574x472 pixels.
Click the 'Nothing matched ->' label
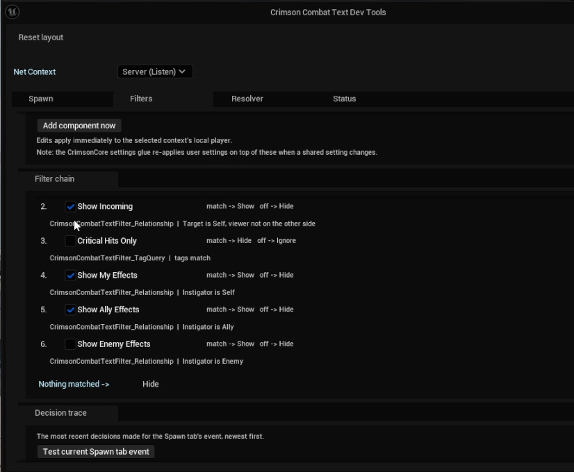(x=74, y=384)
